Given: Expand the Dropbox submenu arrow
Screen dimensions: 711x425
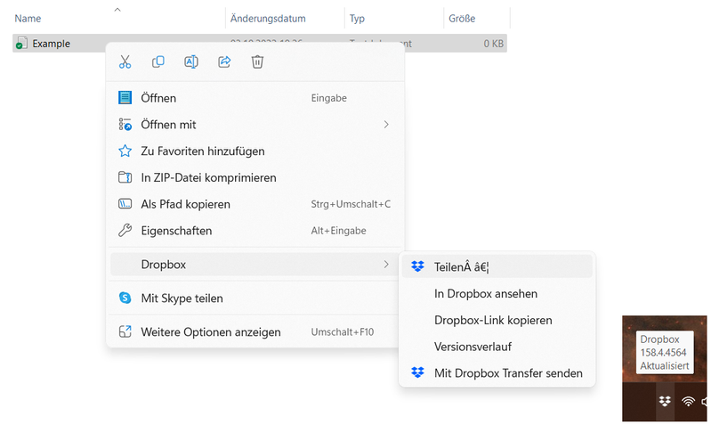Looking at the screenshot, I should (386, 265).
